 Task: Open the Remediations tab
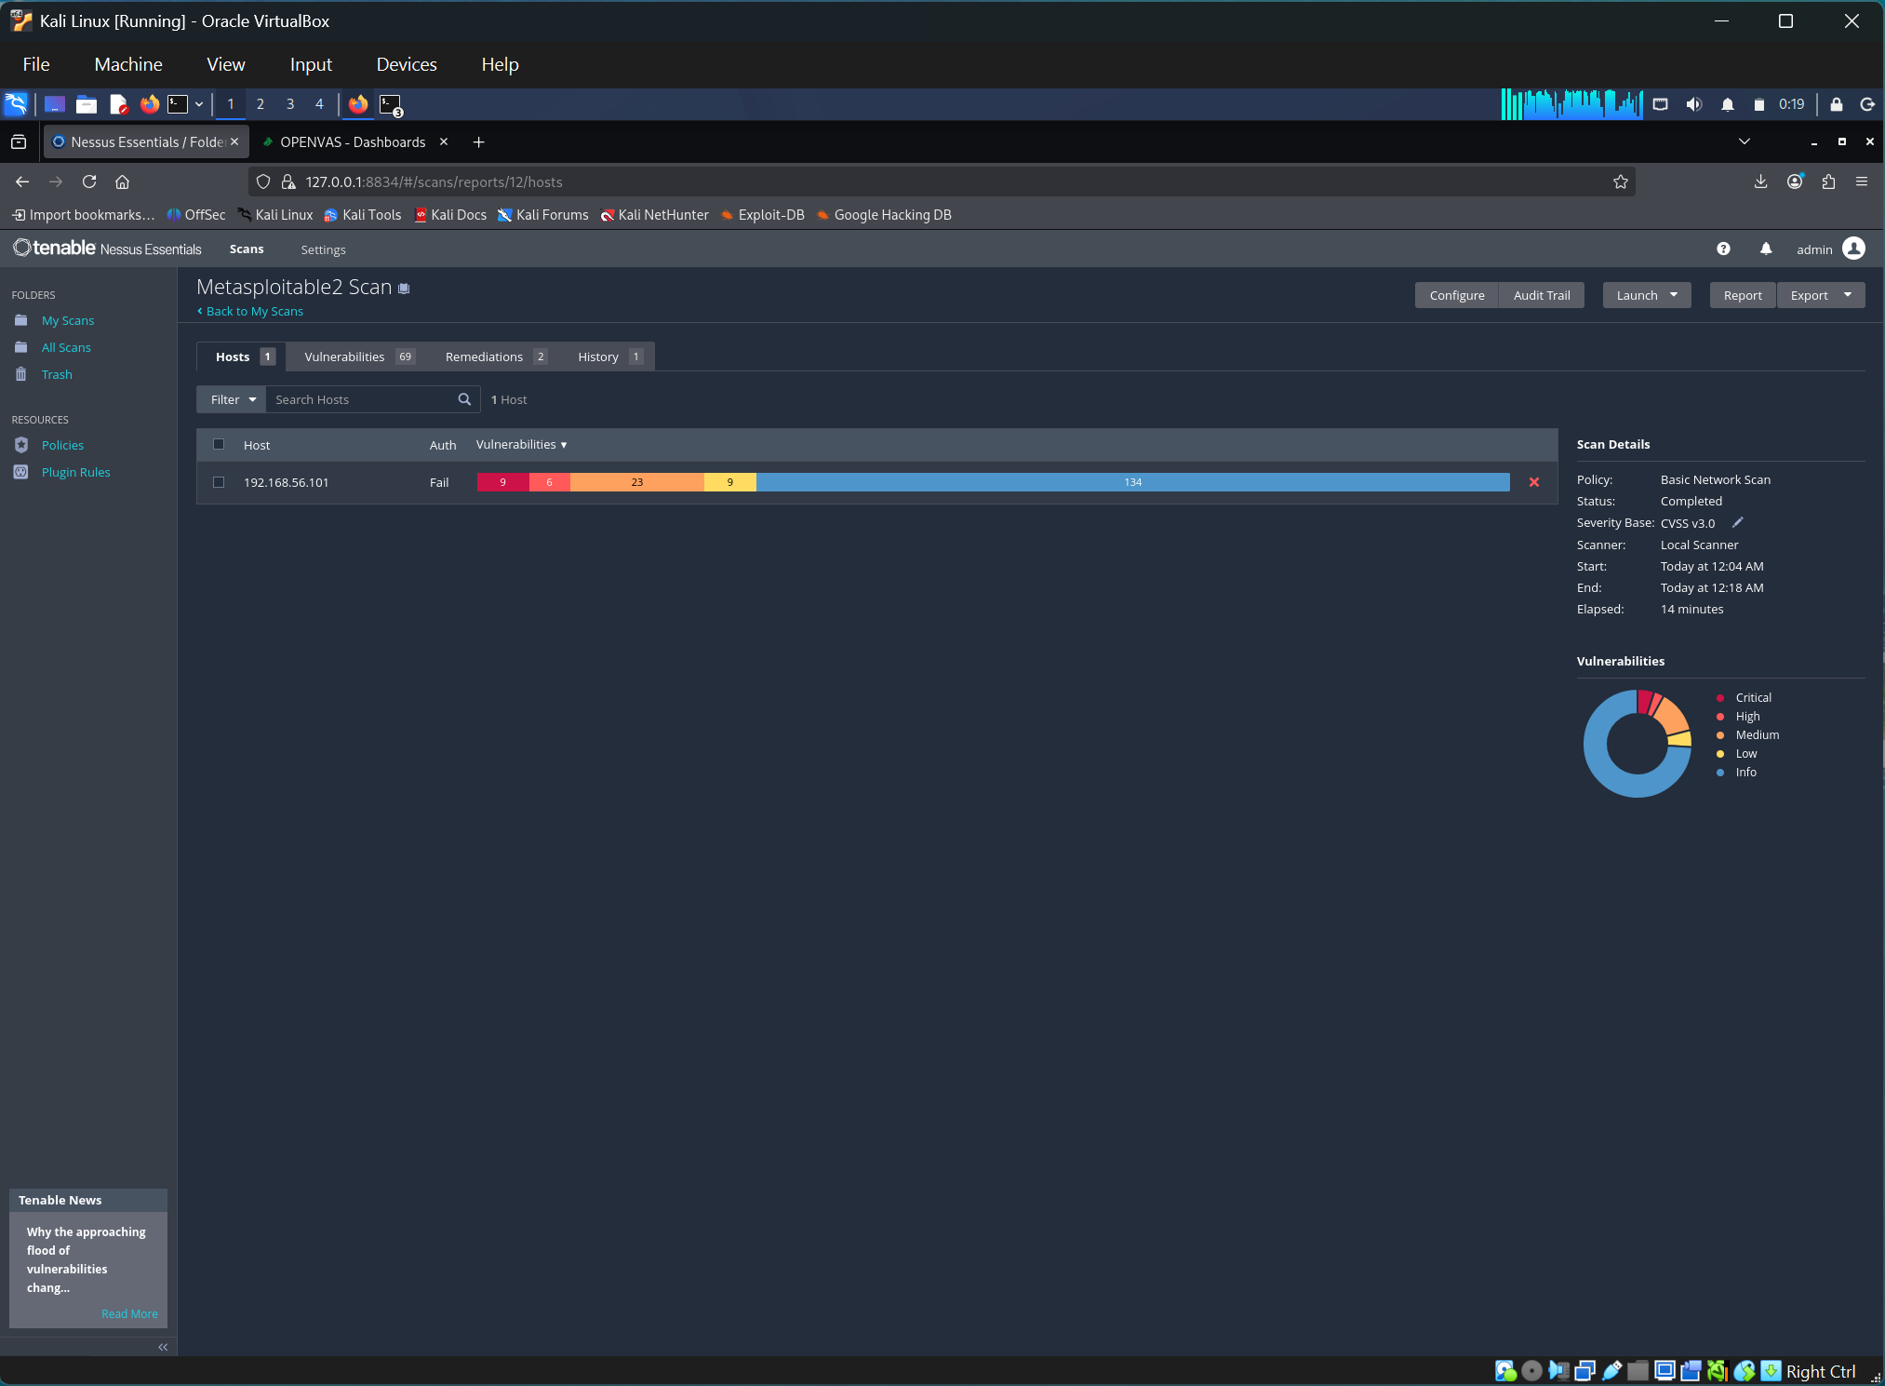[x=496, y=357]
